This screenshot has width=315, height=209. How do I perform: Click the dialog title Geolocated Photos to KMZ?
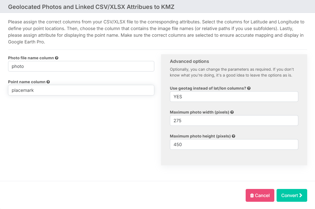coord(91,7)
